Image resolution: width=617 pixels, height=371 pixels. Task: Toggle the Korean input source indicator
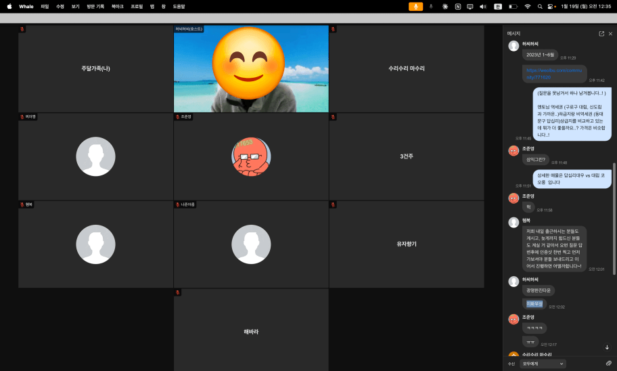point(499,6)
